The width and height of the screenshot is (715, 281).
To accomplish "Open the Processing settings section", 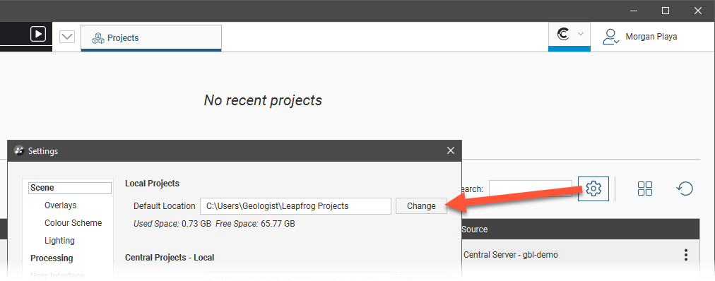I will (52, 258).
